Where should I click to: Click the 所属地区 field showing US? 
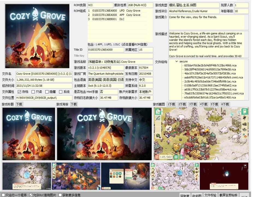[x=146, y=50]
